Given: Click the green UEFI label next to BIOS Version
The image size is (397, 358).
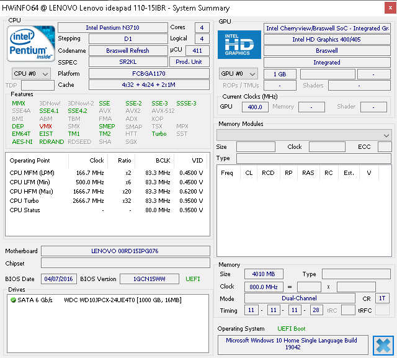Looking at the screenshot, I should tap(193, 279).
